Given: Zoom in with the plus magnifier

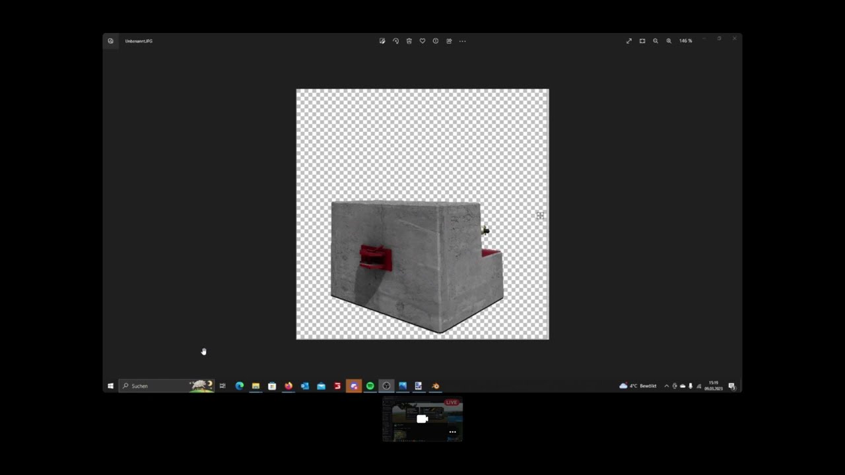Looking at the screenshot, I should point(669,41).
